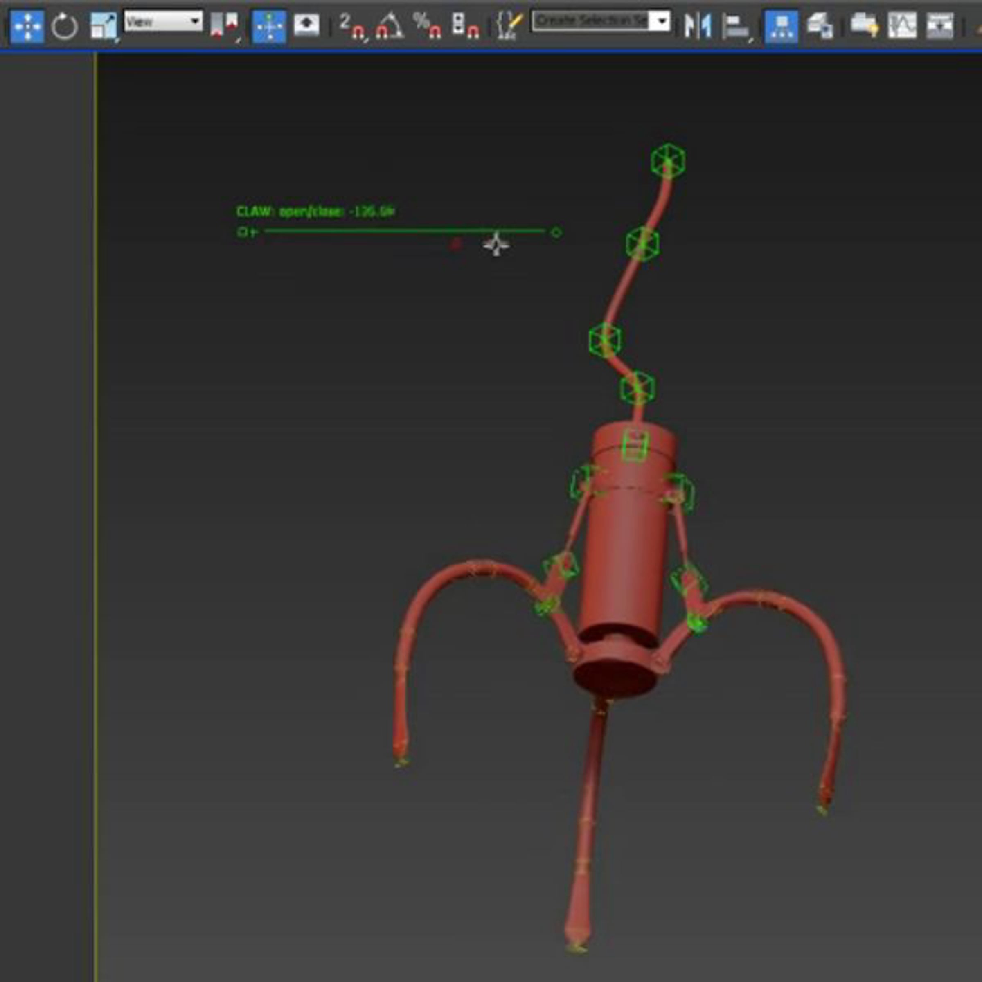Open the View reference coordinate dropdown
This screenshot has height=982, width=982.
point(163,21)
